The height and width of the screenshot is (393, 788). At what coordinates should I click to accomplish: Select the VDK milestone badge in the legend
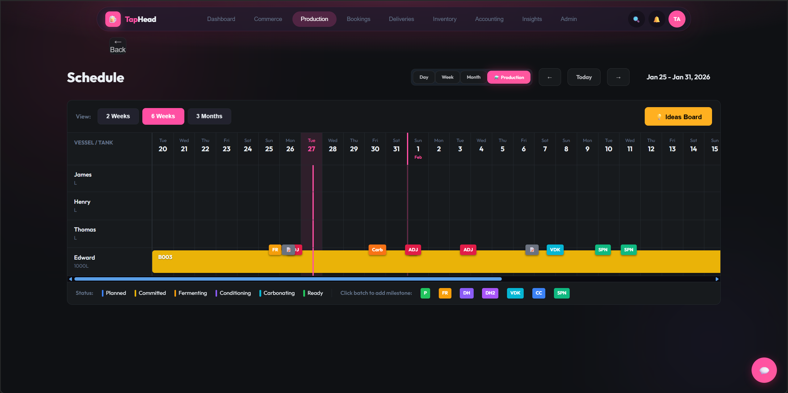tap(515, 293)
